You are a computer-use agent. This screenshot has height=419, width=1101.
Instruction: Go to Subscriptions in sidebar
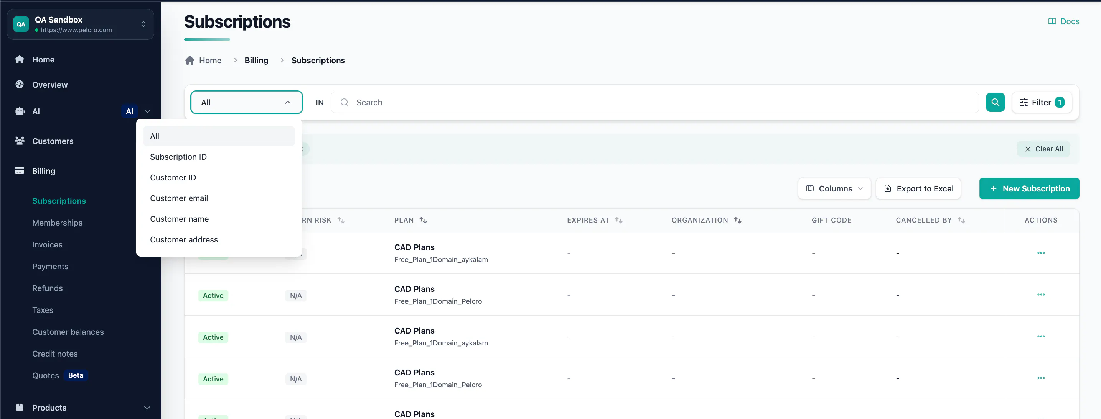pos(59,201)
